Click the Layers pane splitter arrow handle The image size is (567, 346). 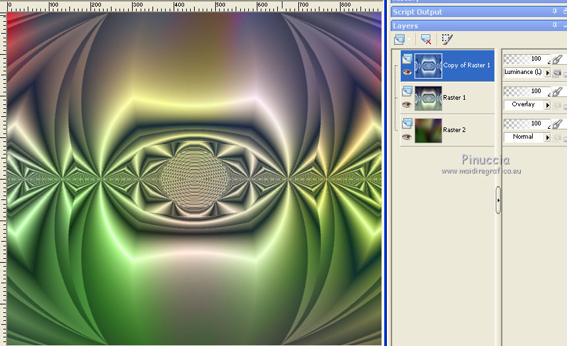coord(498,200)
